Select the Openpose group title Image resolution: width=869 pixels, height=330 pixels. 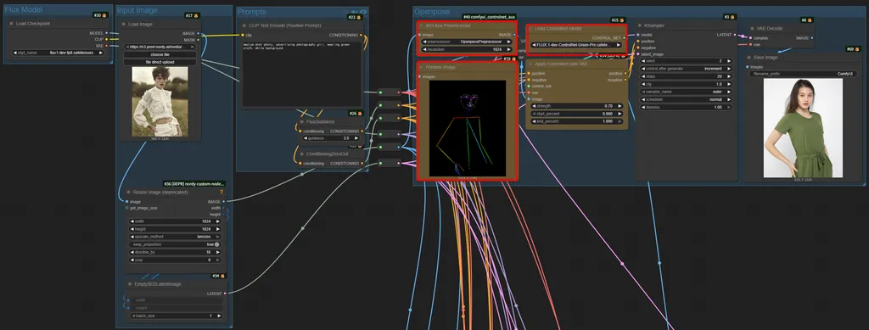[x=432, y=12]
